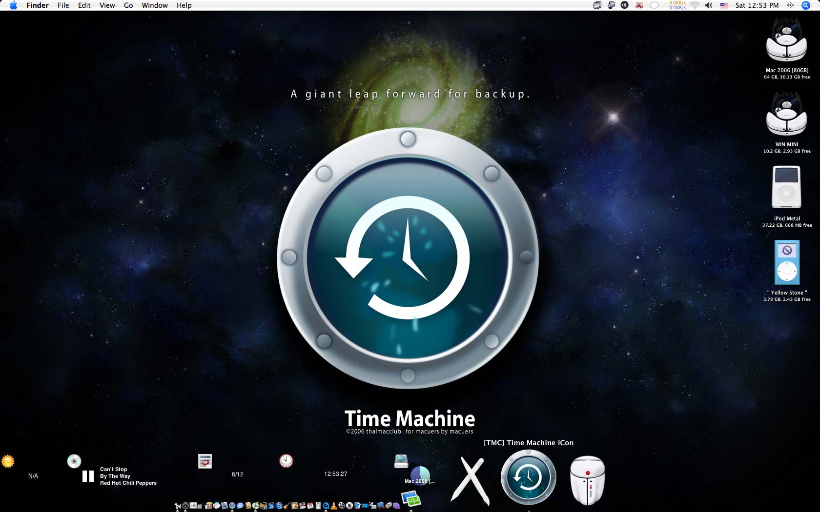Image resolution: width=820 pixels, height=512 pixels.
Task: Open the File menu
Action: tap(63, 5)
